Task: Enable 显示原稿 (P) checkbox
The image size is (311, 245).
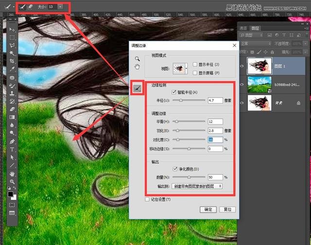Action: point(195,73)
